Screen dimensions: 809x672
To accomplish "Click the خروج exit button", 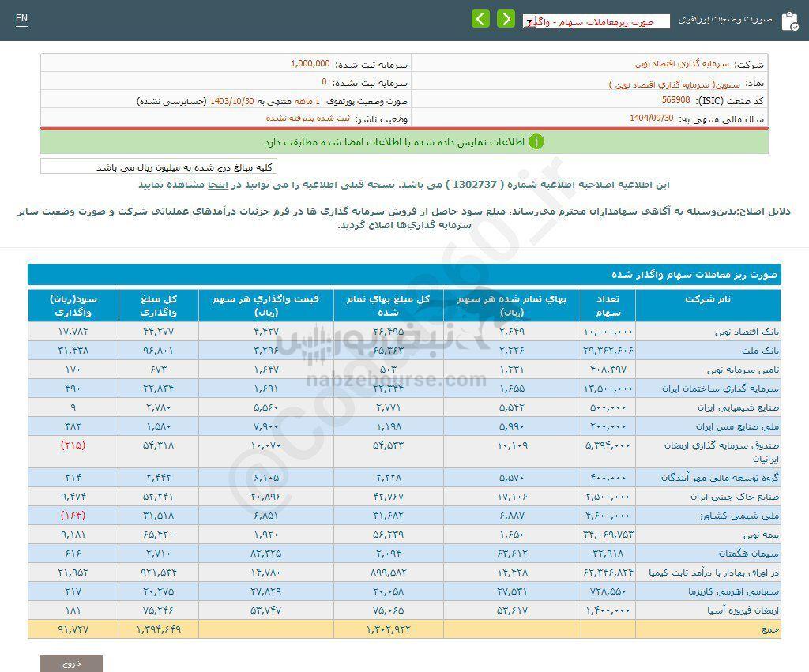I will pos(72,663).
